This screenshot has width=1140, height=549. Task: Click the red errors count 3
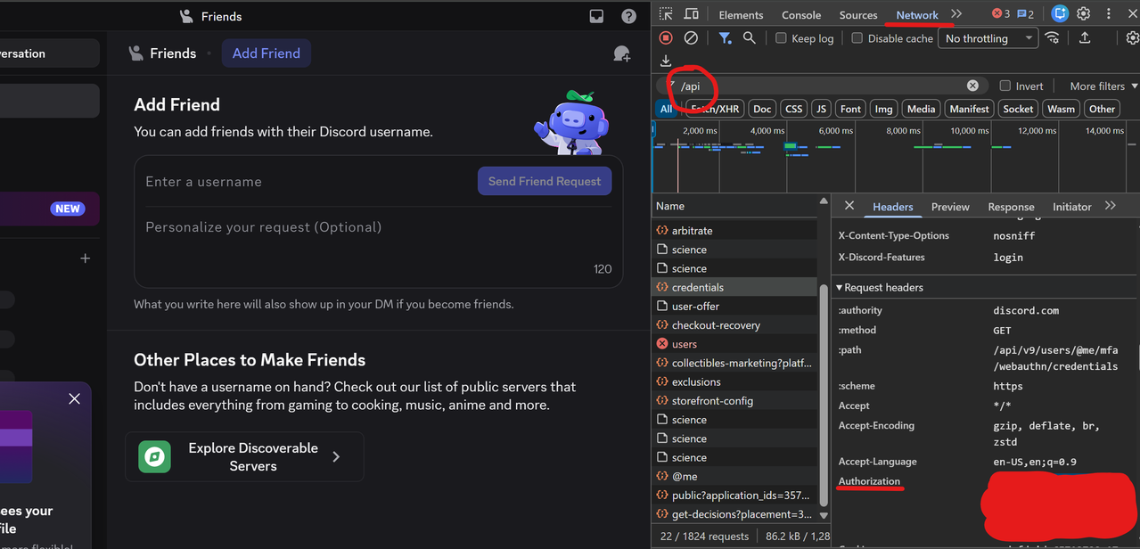pyautogui.click(x=1001, y=14)
